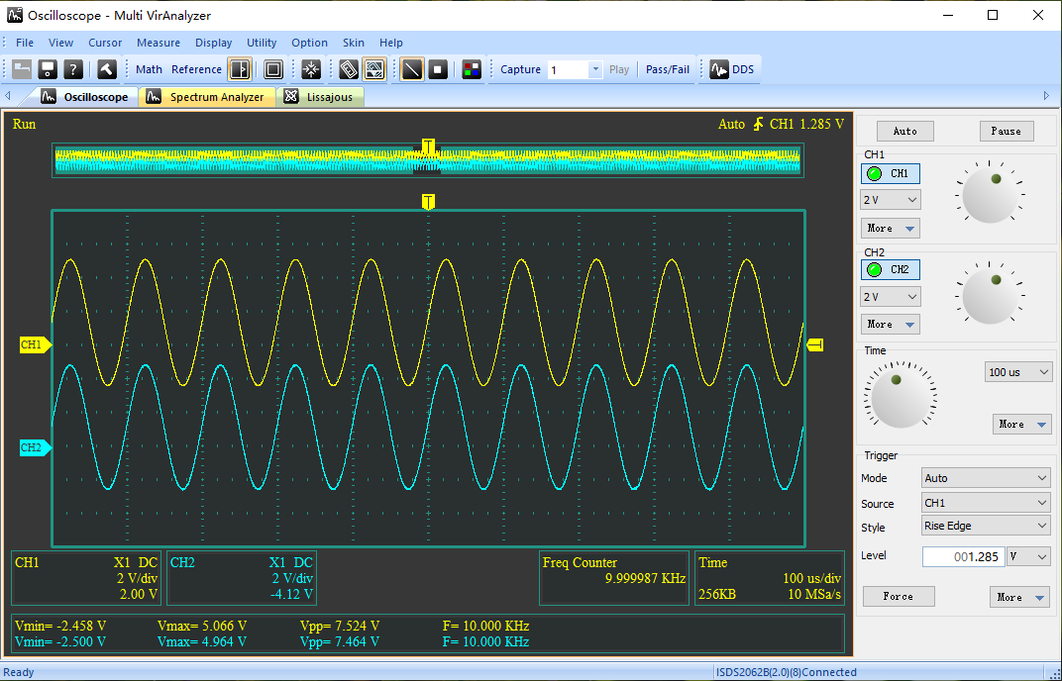The height and width of the screenshot is (681, 1062).
Task: Toggle the waveform overview panel icon
Action: click(374, 69)
